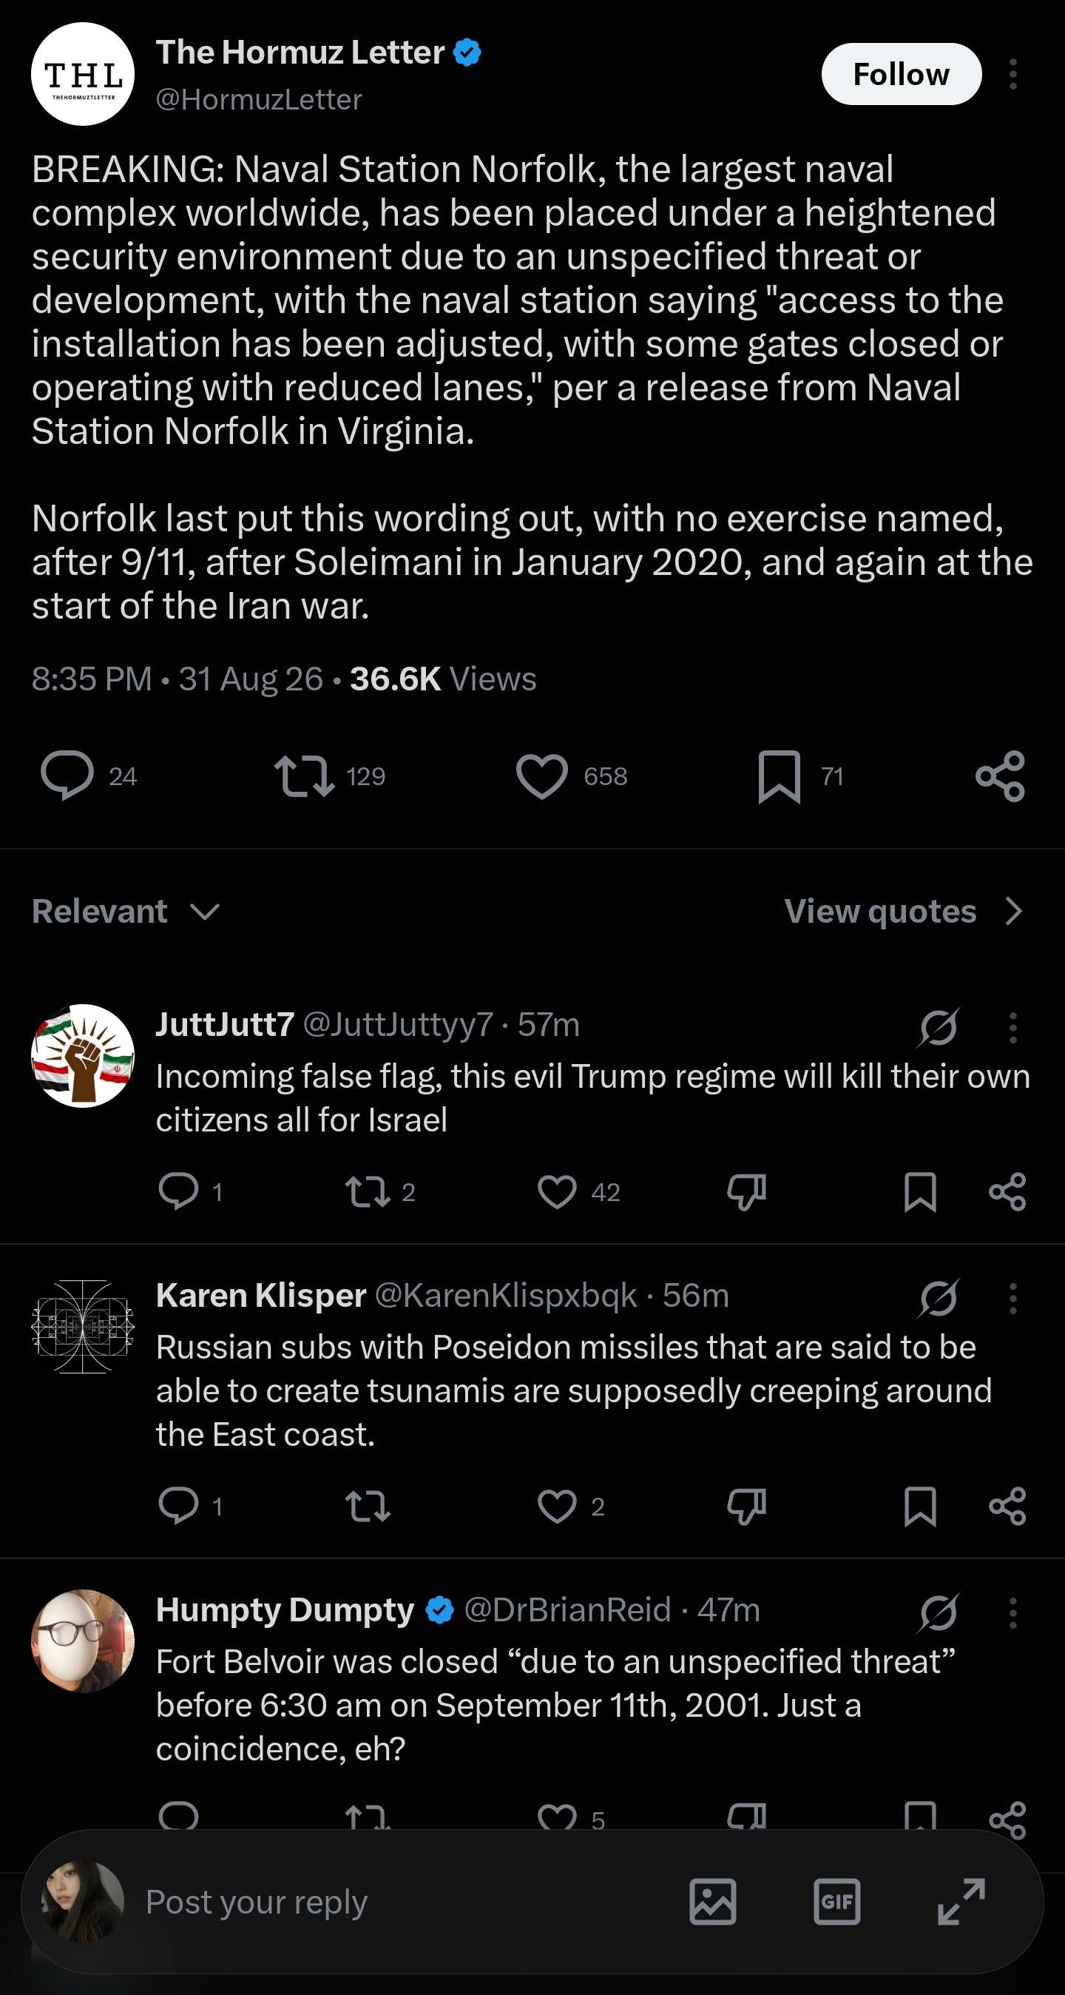
Task: Dislike JuttJutt7's reply
Action: pyautogui.click(x=747, y=1192)
